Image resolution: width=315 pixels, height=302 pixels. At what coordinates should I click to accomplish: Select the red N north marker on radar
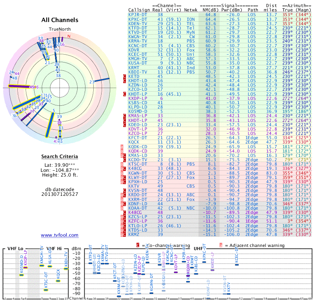(69, 37)
